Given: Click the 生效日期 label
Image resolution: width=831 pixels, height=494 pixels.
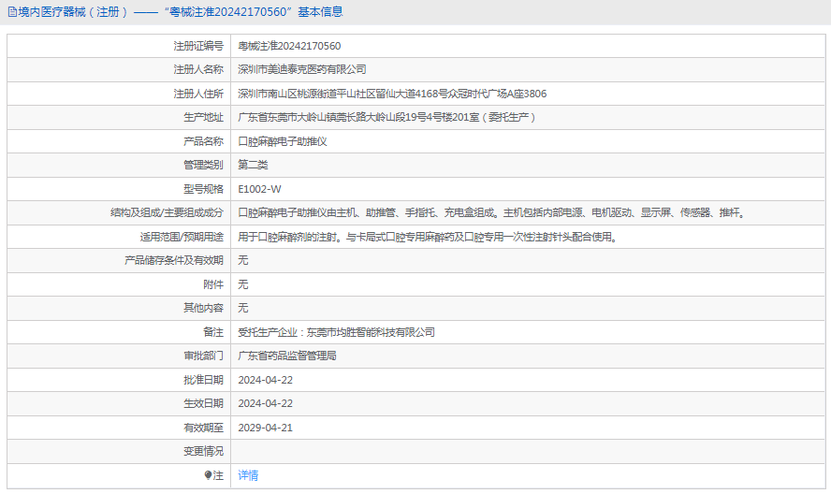Looking at the screenshot, I should [203, 403].
